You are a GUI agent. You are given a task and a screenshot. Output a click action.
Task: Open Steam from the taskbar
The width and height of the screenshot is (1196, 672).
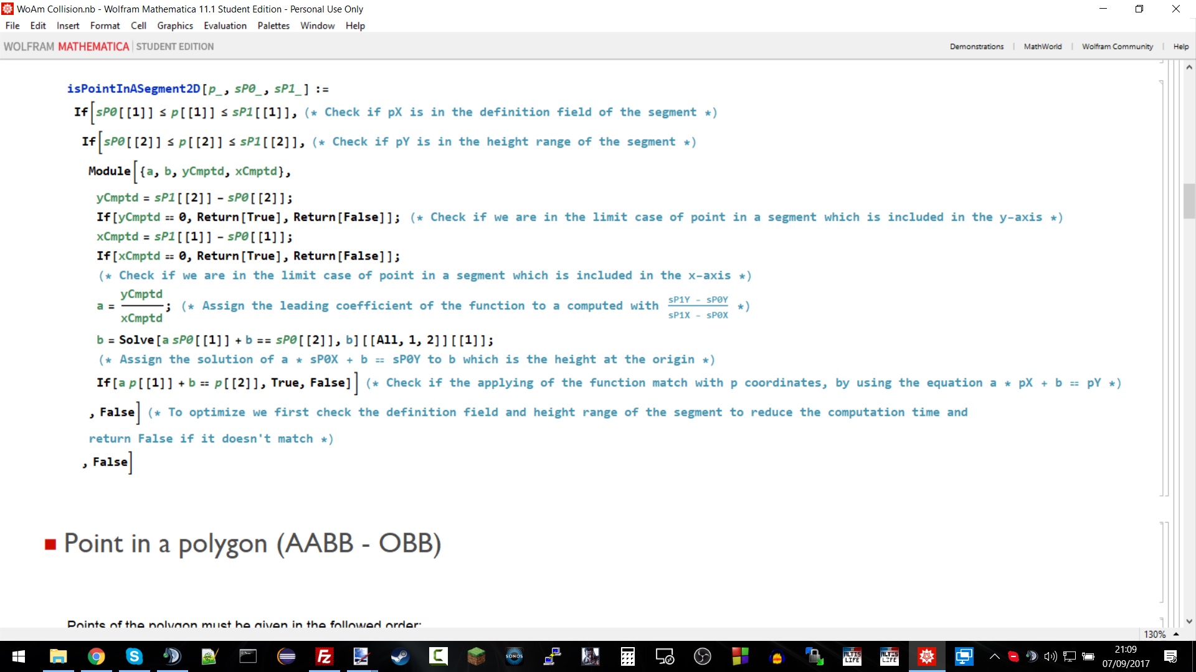[400, 656]
